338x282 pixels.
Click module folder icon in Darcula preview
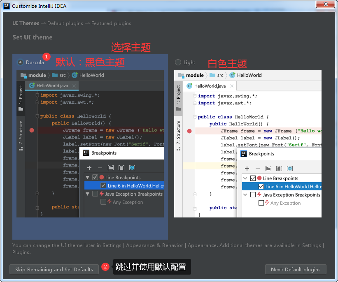(x=23, y=75)
